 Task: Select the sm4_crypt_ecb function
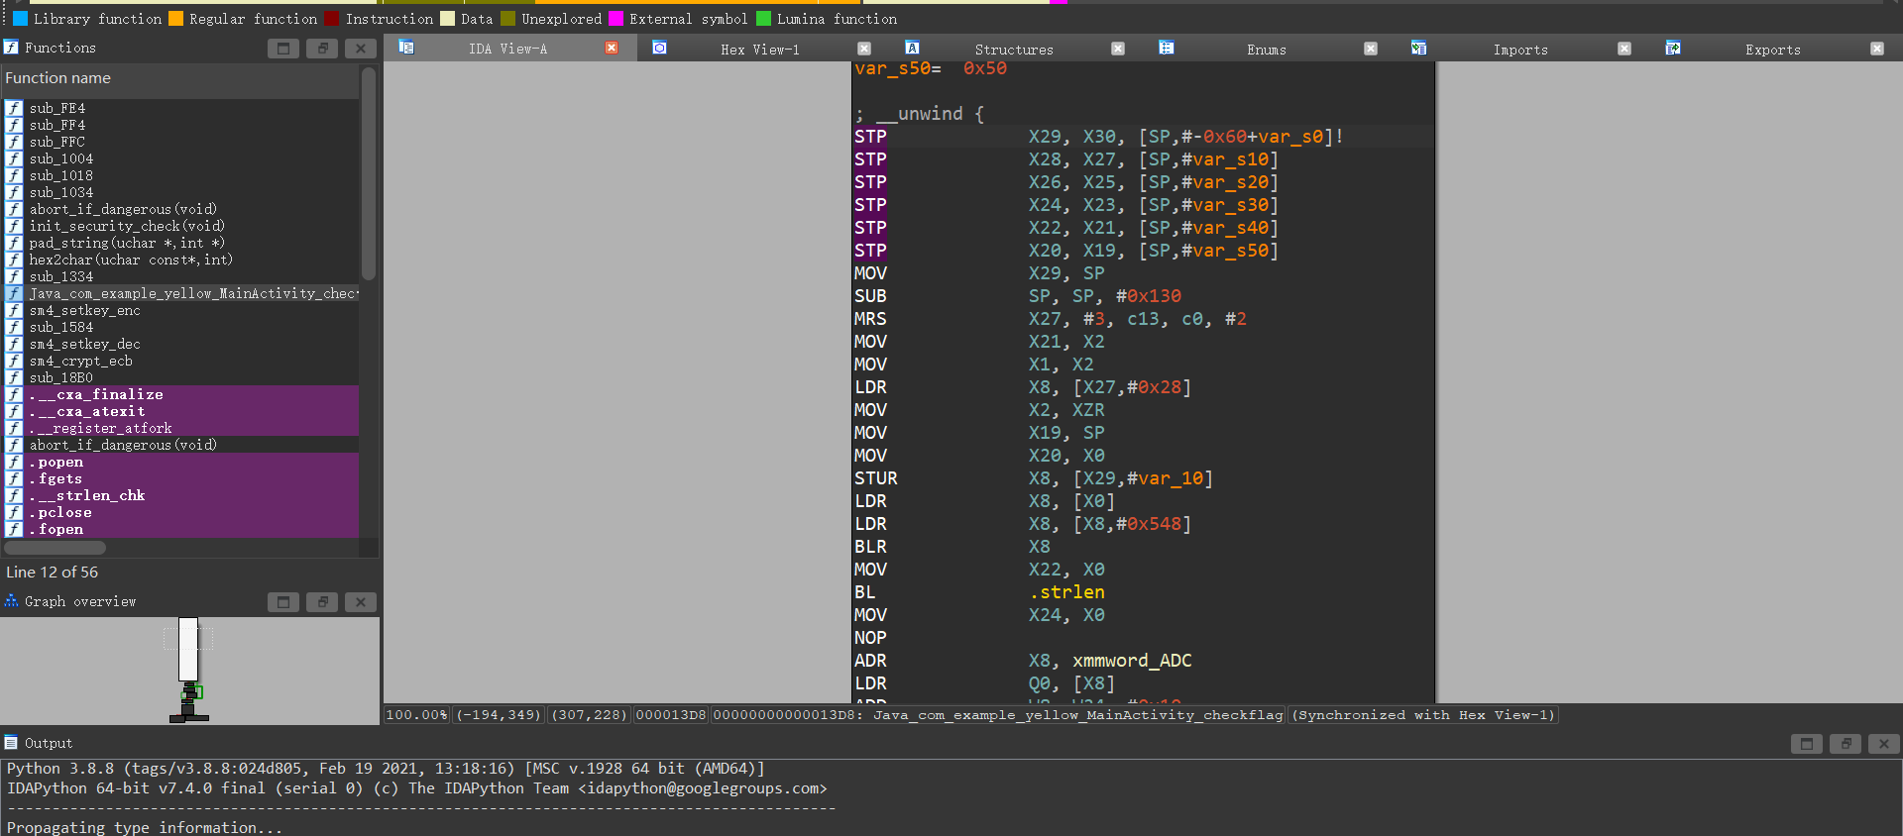[x=80, y=362]
